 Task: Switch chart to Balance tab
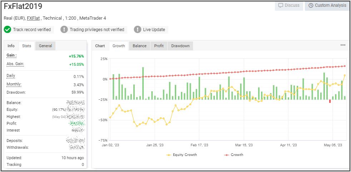coord(139,46)
